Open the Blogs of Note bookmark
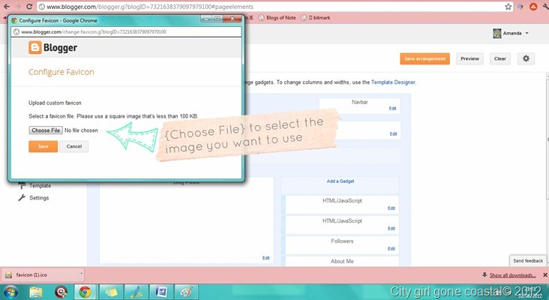The image size is (549, 300). coord(277,17)
